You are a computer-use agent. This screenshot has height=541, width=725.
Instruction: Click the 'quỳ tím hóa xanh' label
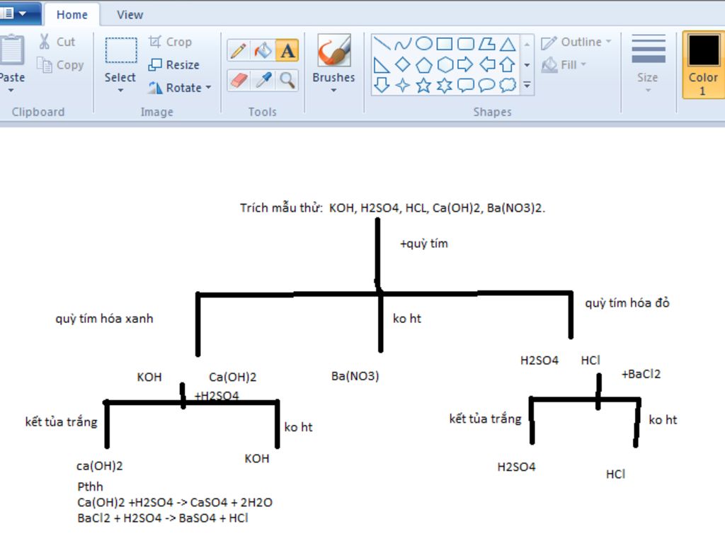point(104,319)
